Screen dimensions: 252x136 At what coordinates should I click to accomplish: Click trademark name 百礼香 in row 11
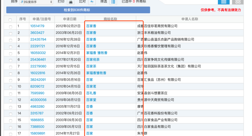(x=91, y=93)
